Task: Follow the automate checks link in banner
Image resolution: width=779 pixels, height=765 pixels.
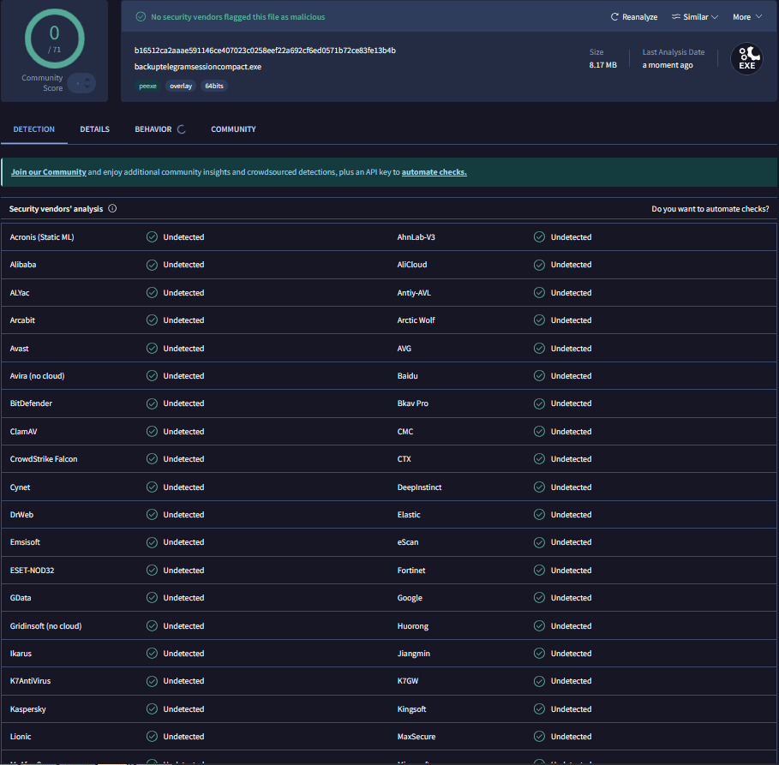Action: tap(434, 172)
